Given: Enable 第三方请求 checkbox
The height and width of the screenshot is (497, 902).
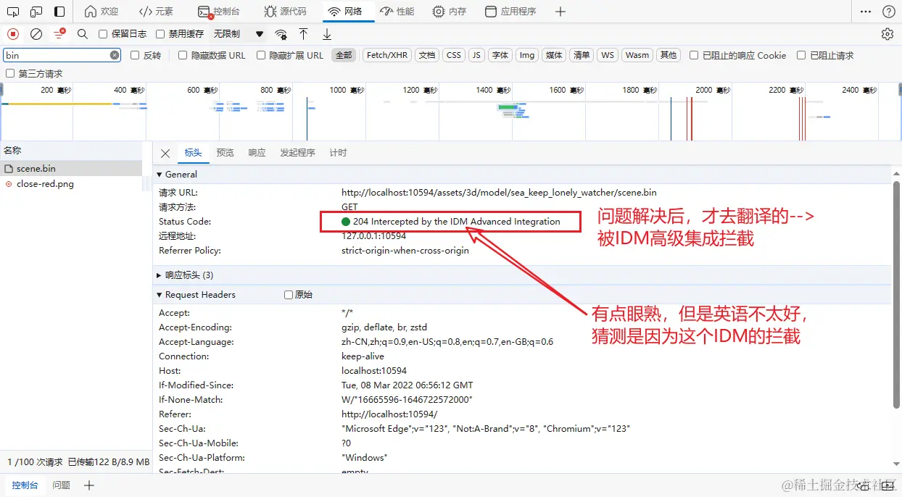Looking at the screenshot, I should pos(10,73).
